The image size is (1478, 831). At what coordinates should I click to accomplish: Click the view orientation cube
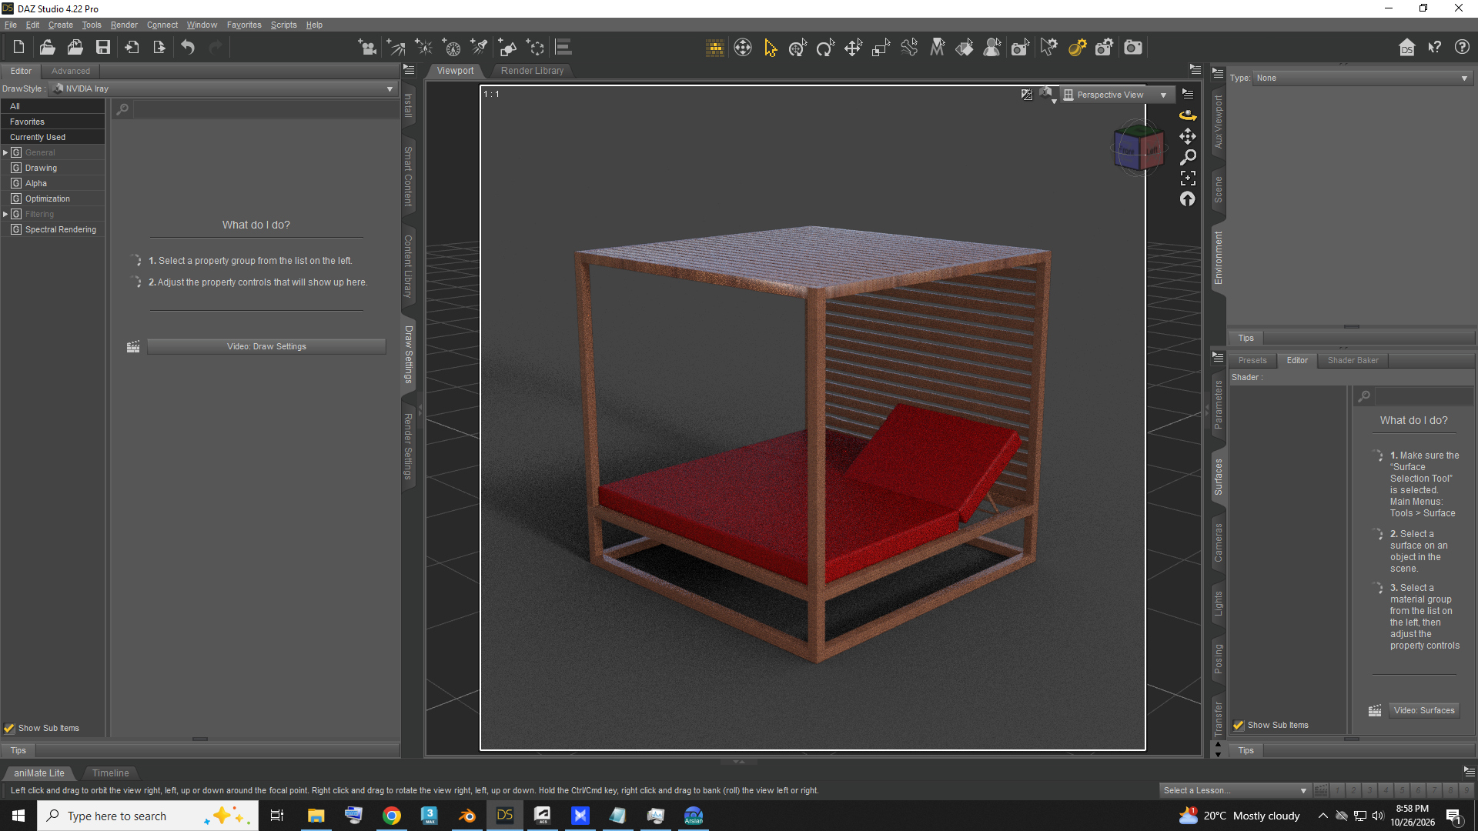[x=1139, y=148]
